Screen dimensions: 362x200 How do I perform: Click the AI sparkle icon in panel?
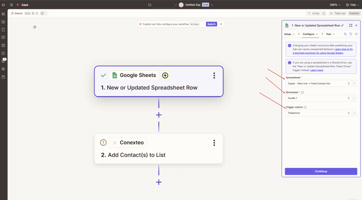click(x=345, y=34)
